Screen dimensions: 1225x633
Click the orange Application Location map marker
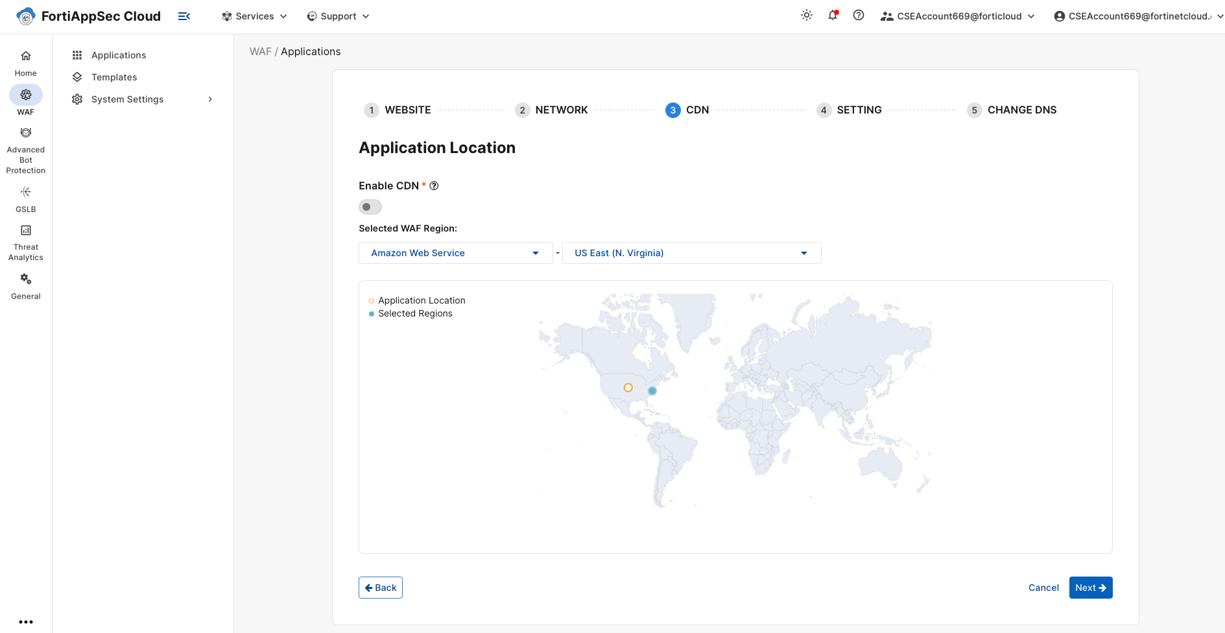(628, 388)
